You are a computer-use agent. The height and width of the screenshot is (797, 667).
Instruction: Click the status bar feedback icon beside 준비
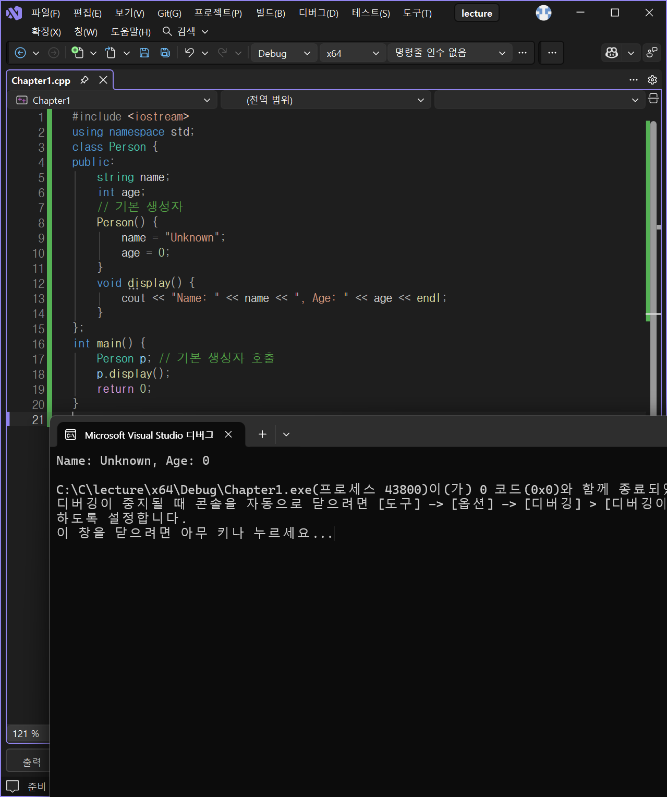(x=13, y=786)
